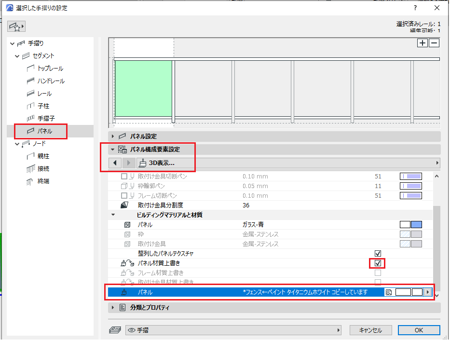Click the 枠 building material row icon
The width and height of the screenshot is (450, 341).
[x=127, y=234]
